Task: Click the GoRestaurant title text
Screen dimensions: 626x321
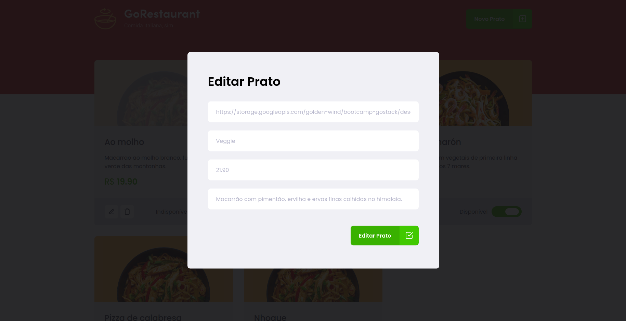Action: 162,14
